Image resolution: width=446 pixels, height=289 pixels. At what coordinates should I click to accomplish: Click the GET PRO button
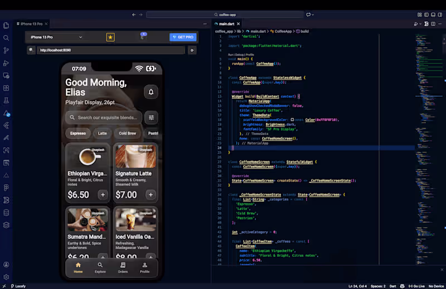pos(183,37)
